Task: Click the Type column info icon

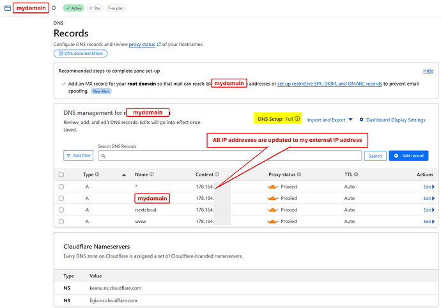Action: click(97, 174)
